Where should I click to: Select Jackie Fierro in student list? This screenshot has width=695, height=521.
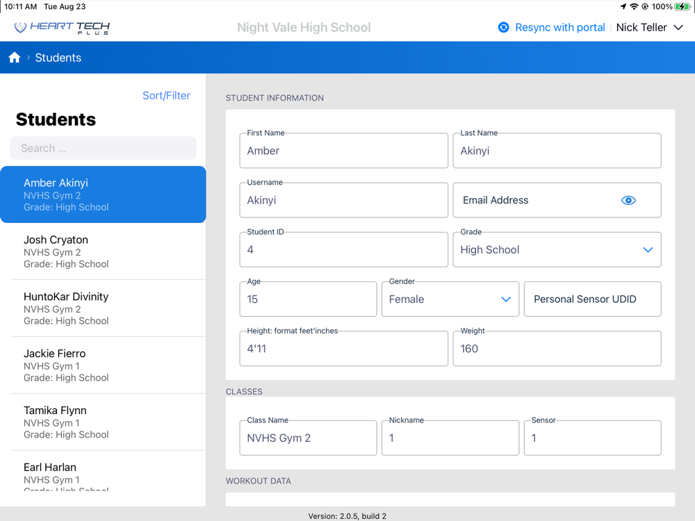103,365
